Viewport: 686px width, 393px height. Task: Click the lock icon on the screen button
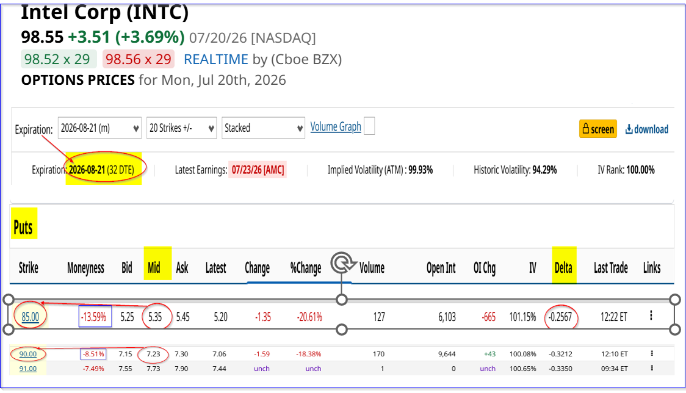(586, 129)
